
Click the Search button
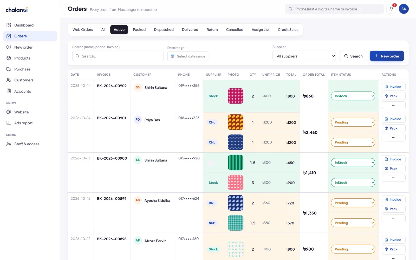[x=353, y=56]
